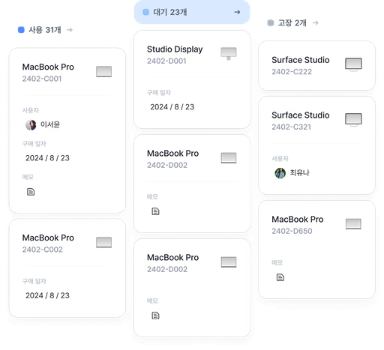Click the light blue 대기 status square

coord(145,12)
